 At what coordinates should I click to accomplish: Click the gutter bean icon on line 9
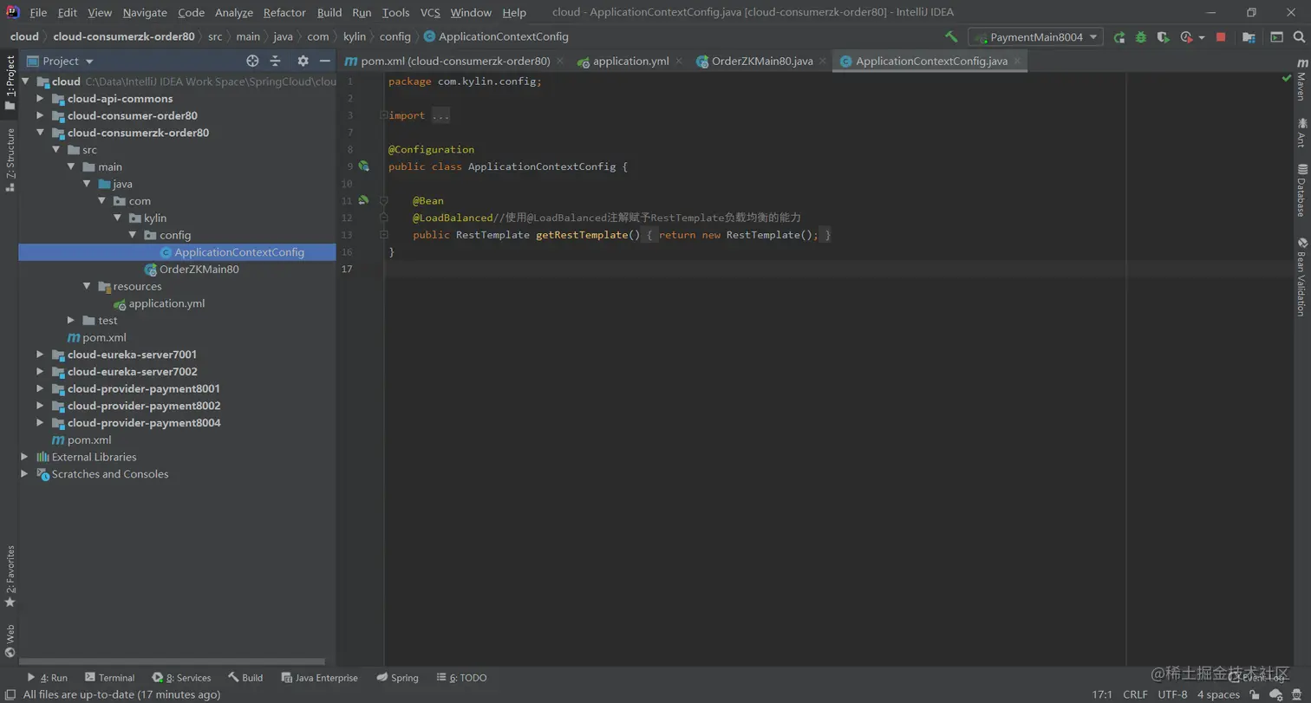364,166
